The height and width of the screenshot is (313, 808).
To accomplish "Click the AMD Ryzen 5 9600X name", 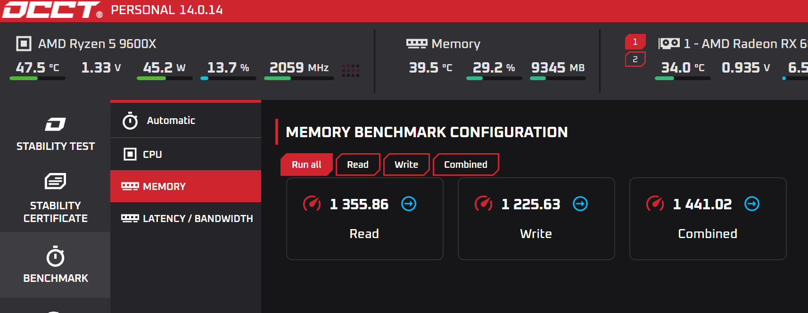I will pyautogui.click(x=97, y=44).
